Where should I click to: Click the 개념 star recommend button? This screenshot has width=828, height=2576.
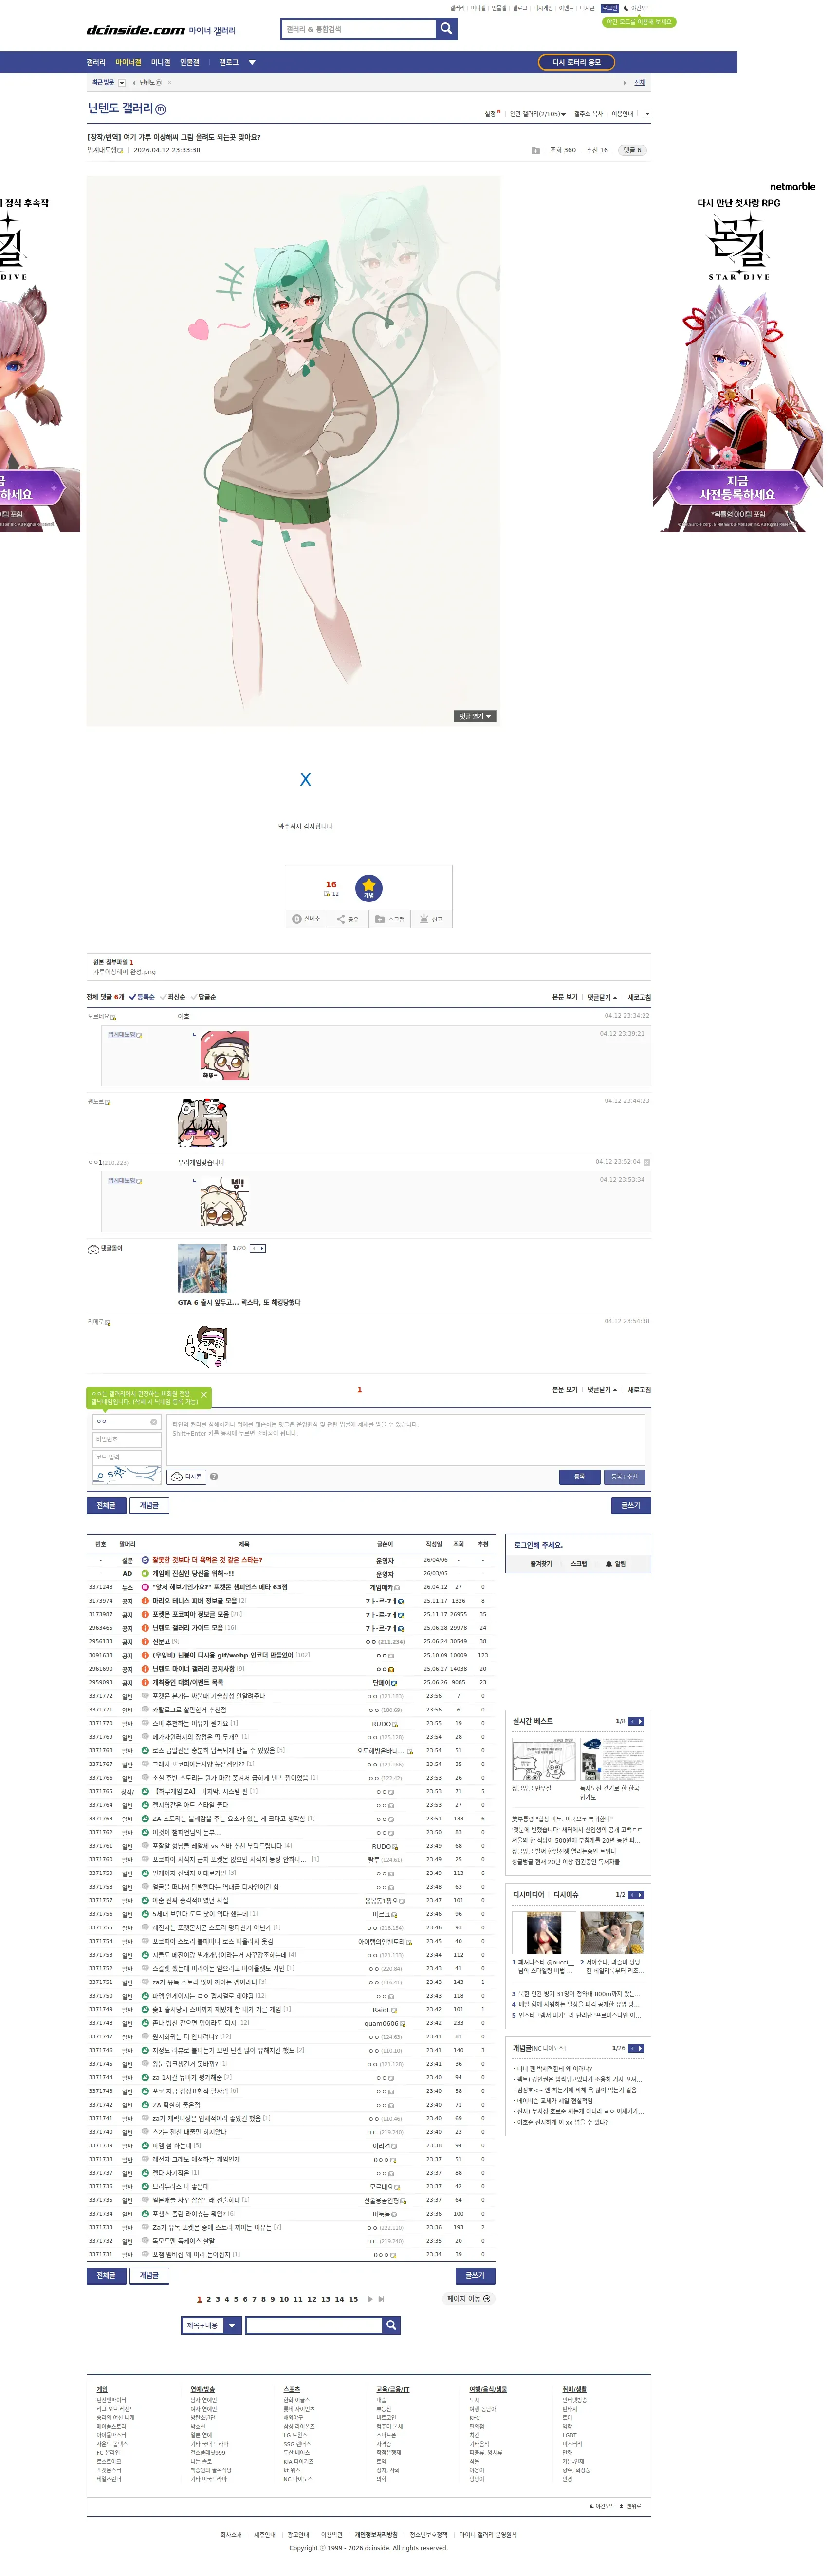pos(369,887)
